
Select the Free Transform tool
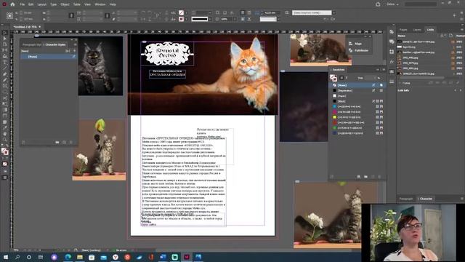tap(5, 104)
